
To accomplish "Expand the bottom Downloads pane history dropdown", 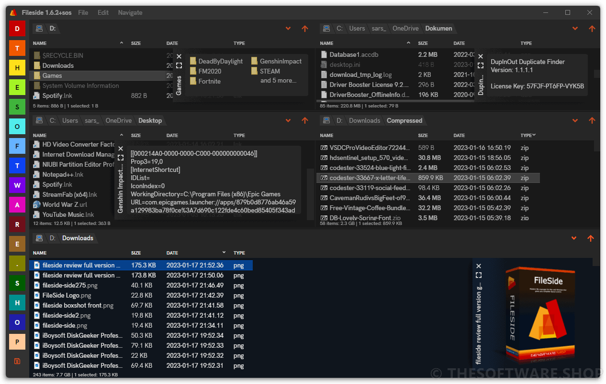I will (x=574, y=238).
